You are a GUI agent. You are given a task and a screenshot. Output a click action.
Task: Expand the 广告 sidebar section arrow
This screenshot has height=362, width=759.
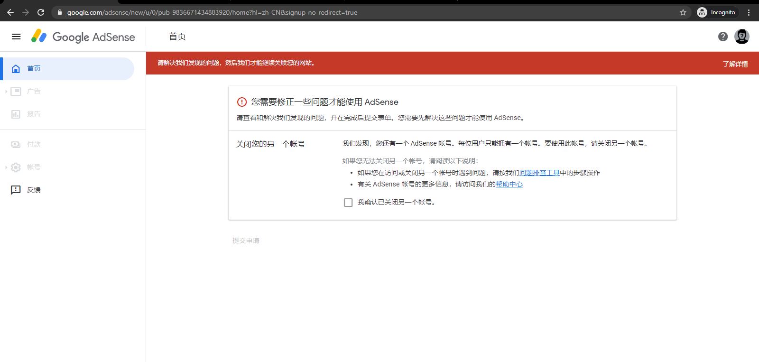(x=6, y=92)
